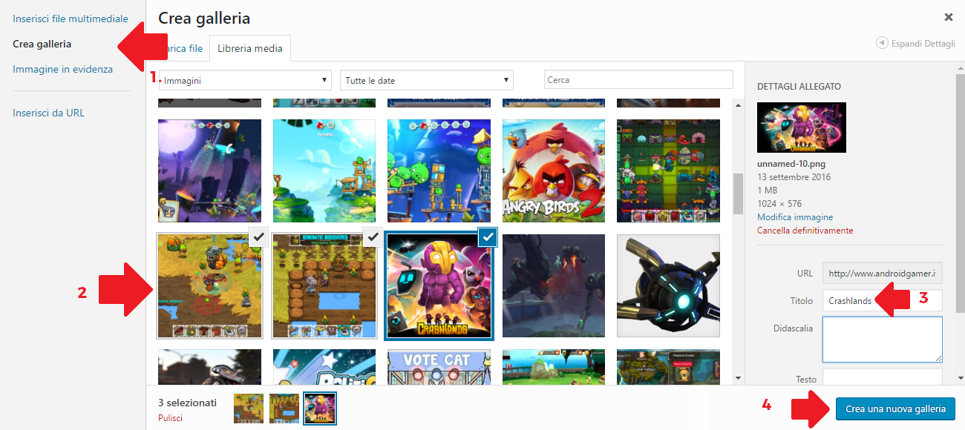Screen dimensions: 965x430
Task: Click the yellow terrain Crashlands gameplay thumbnail
Action: pos(210,286)
